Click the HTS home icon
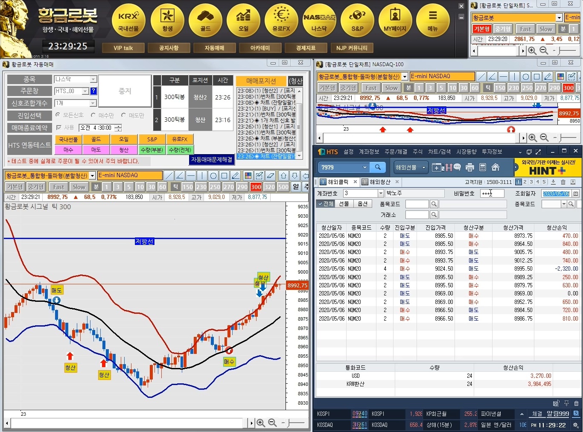 [496, 167]
